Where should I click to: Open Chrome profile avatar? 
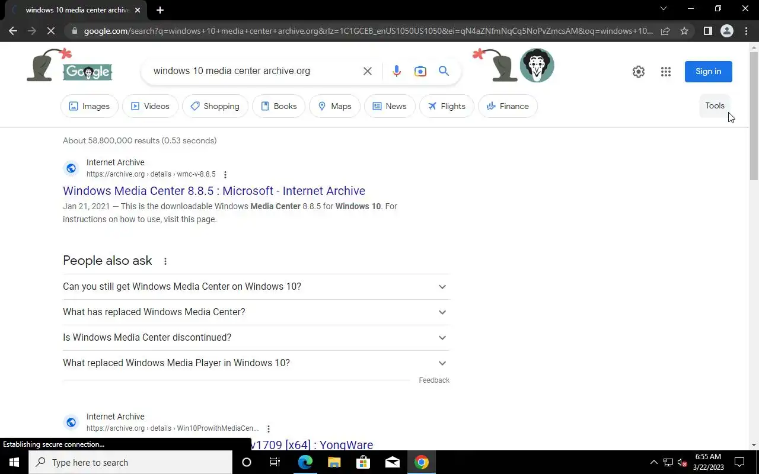[x=726, y=31]
